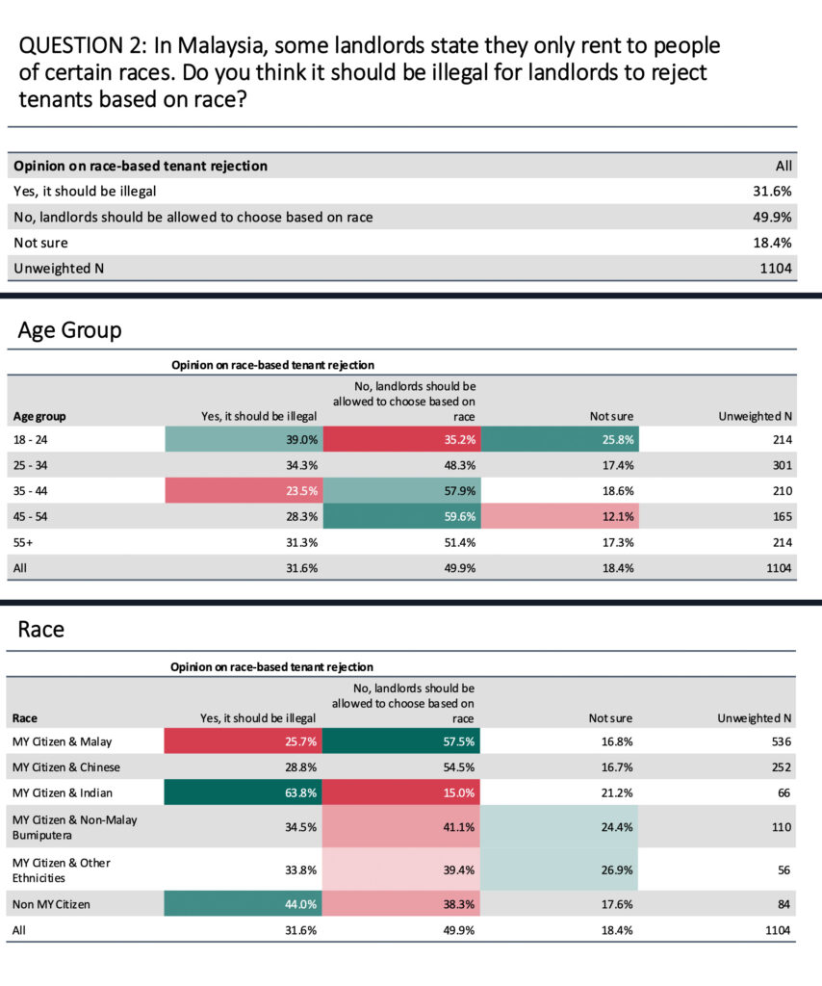Click "Opinion on race-based tenant rejection" top table header
Screen dimensions: 822x986
pyautogui.click(x=141, y=166)
